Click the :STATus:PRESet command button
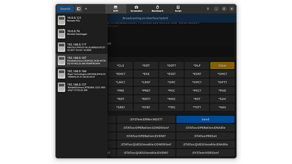 coord(205,136)
